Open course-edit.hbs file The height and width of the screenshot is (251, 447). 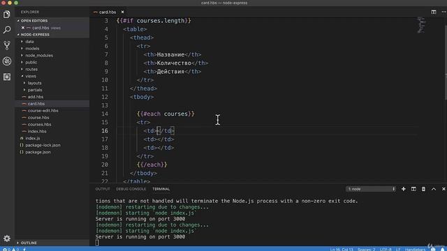[43, 111]
